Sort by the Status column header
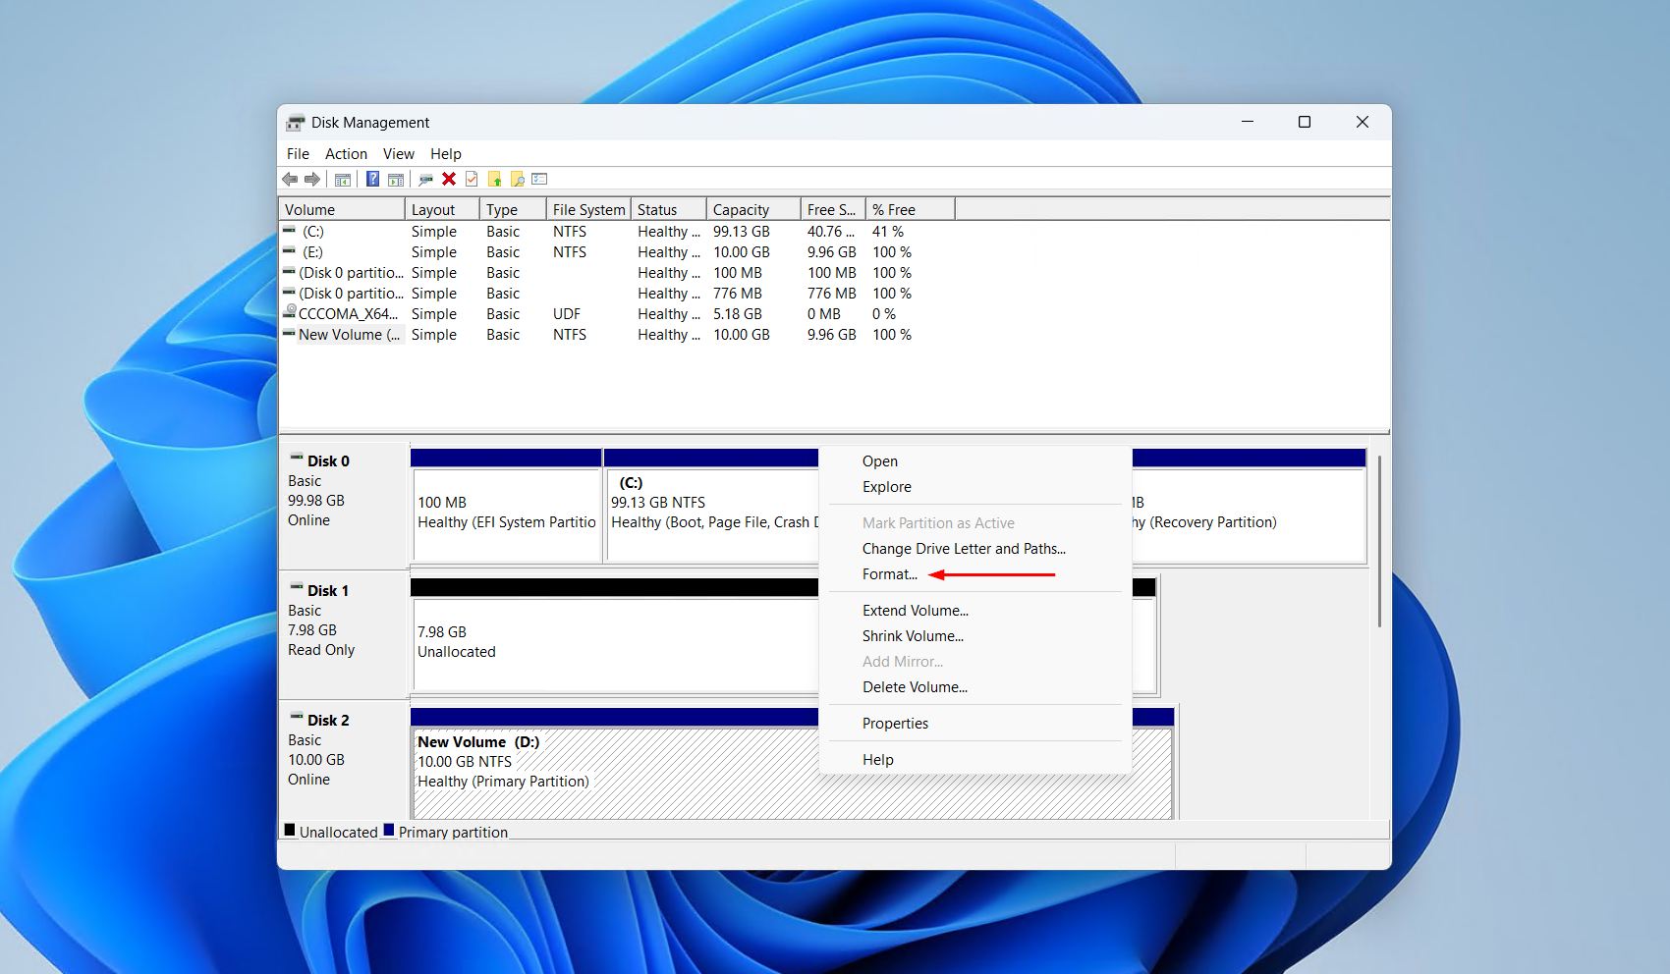 point(669,209)
